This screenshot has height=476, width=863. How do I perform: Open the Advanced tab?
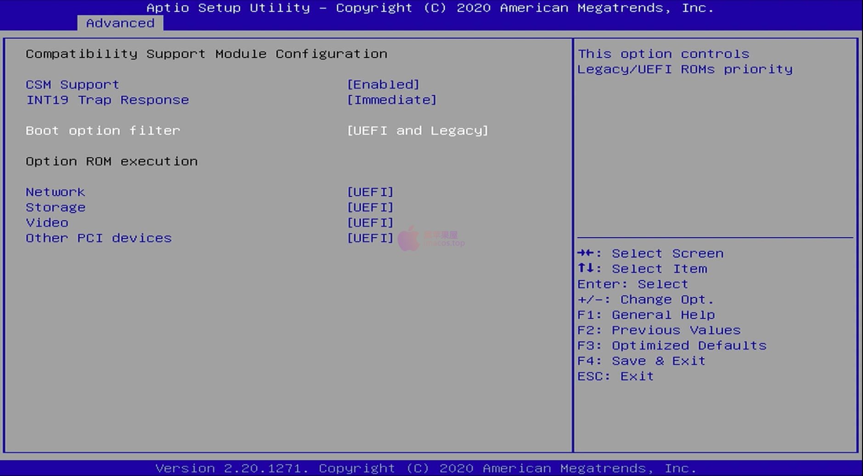[120, 23]
